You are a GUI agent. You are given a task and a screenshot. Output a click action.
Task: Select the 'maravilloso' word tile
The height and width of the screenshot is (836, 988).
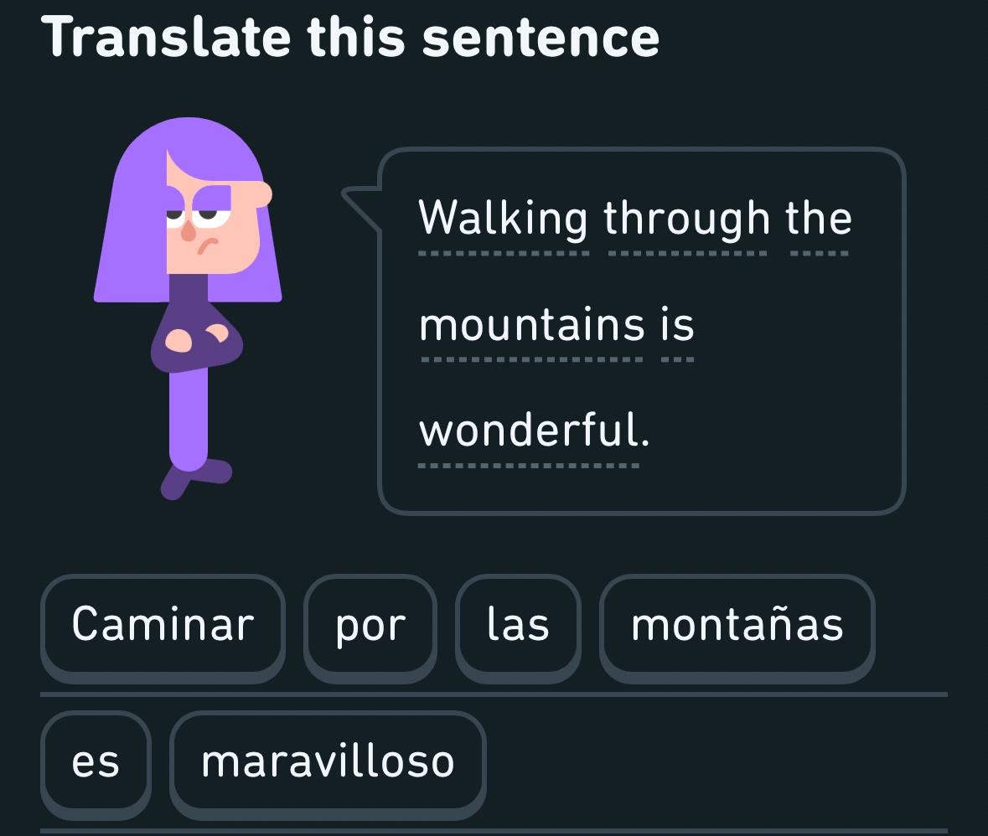tap(328, 761)
